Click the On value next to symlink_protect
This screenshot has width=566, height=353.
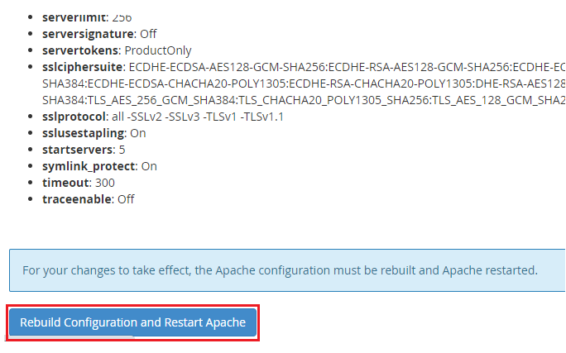149,166
